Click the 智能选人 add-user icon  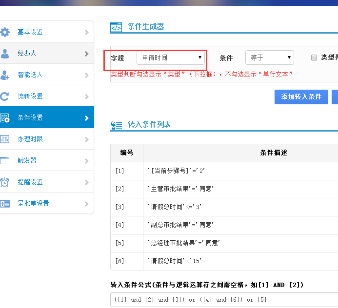point(5,75)
